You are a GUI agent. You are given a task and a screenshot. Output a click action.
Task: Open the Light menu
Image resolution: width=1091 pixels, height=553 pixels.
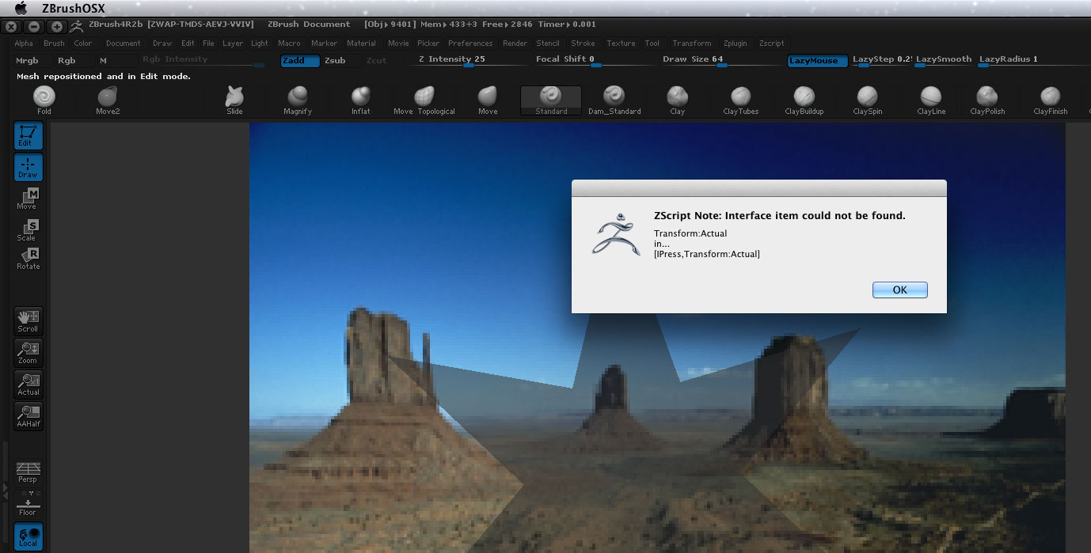260,44
